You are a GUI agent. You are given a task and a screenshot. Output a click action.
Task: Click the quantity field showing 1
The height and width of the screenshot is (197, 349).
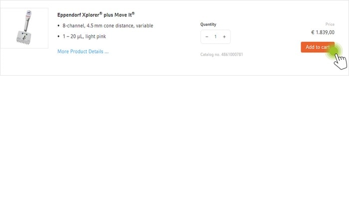pyautogui.click(x=215, y=37)
